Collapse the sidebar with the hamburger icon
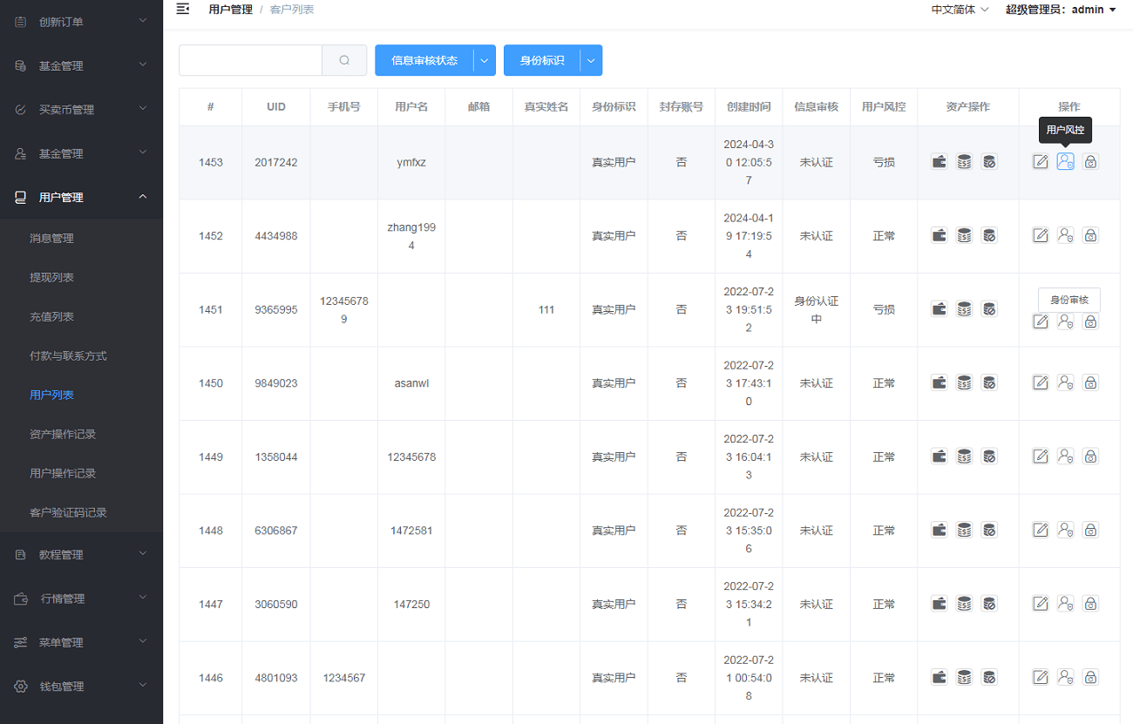This screenshot has width=1133, height=724. pos(182,10)
